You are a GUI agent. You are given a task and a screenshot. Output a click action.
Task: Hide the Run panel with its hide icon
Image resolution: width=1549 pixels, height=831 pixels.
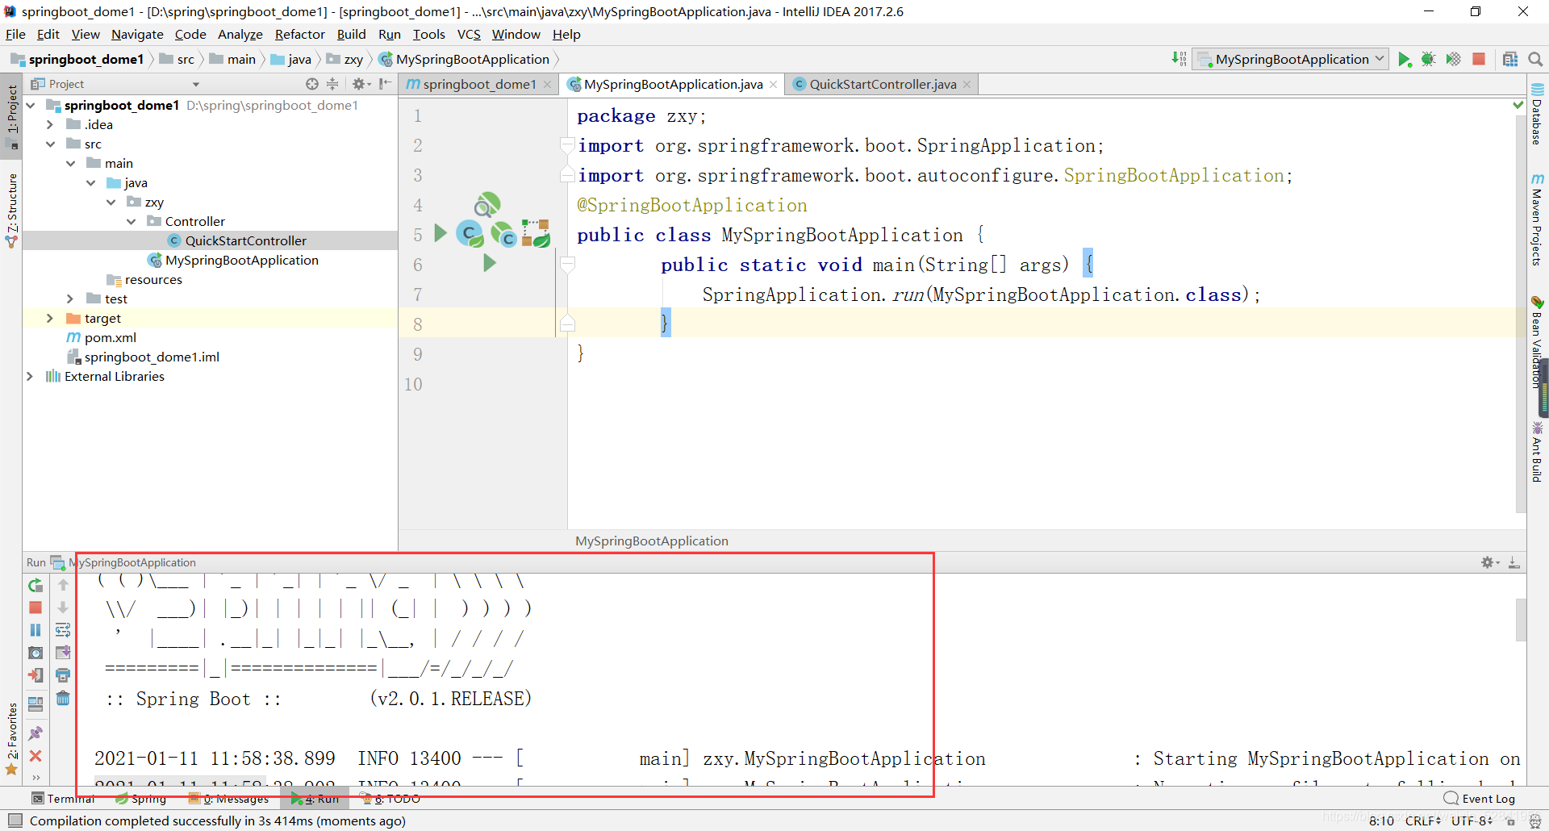(1514, 562)
